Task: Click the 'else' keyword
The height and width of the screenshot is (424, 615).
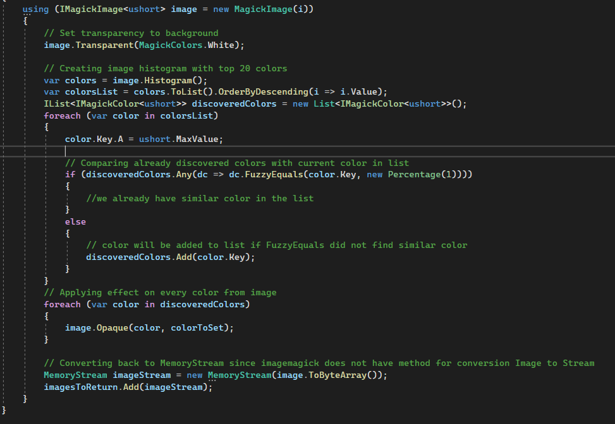Action: point(75,221)
